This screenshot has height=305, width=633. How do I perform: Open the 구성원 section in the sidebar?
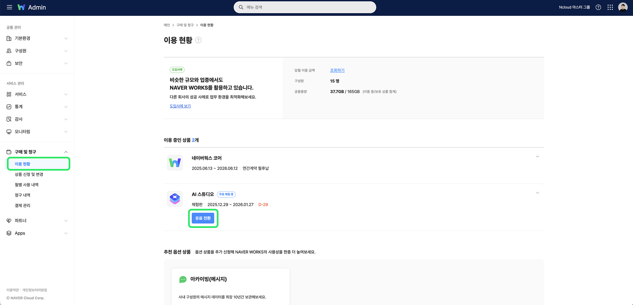20,51
